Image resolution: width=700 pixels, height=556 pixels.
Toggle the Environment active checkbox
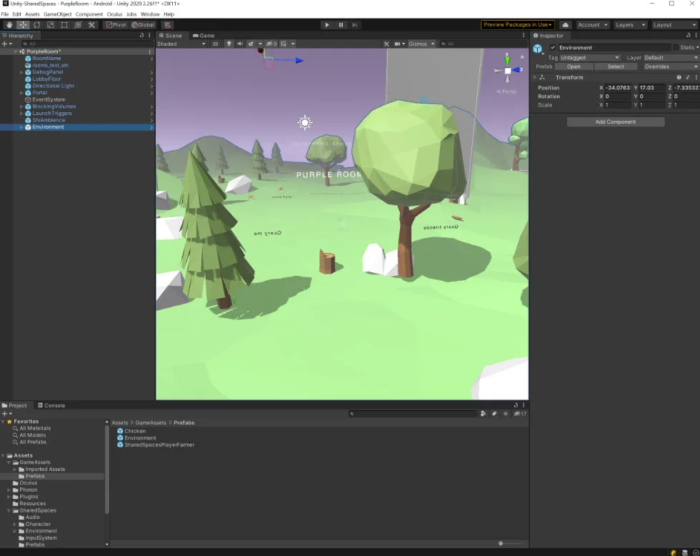click(553, 47)
